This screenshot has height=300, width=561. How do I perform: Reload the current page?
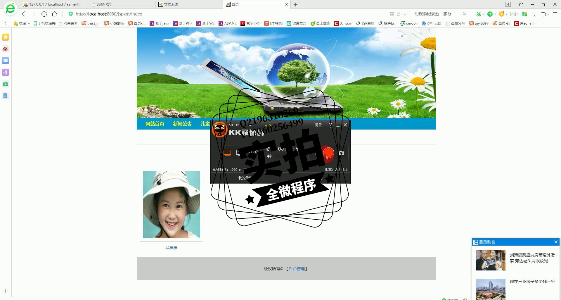tap(44, 14)
